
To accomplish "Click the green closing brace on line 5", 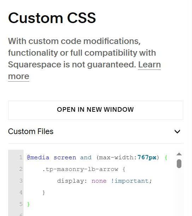I will click(28, 204).
